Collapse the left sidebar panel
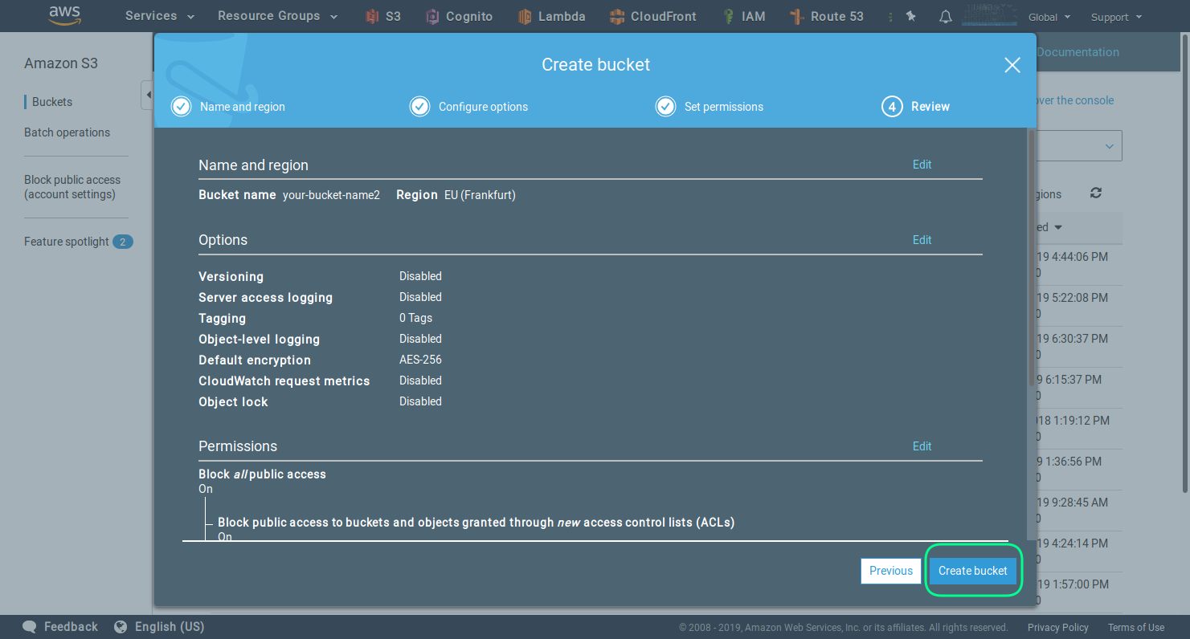This screenshot has height=639, width=1190. click(147, 96)
